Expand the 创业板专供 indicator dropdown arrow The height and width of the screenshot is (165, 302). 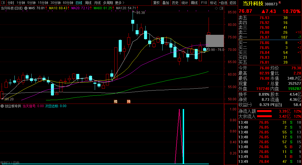[x=2, y=106]
